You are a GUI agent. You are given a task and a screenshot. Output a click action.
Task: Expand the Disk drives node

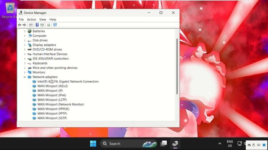(x=25, y=40)
